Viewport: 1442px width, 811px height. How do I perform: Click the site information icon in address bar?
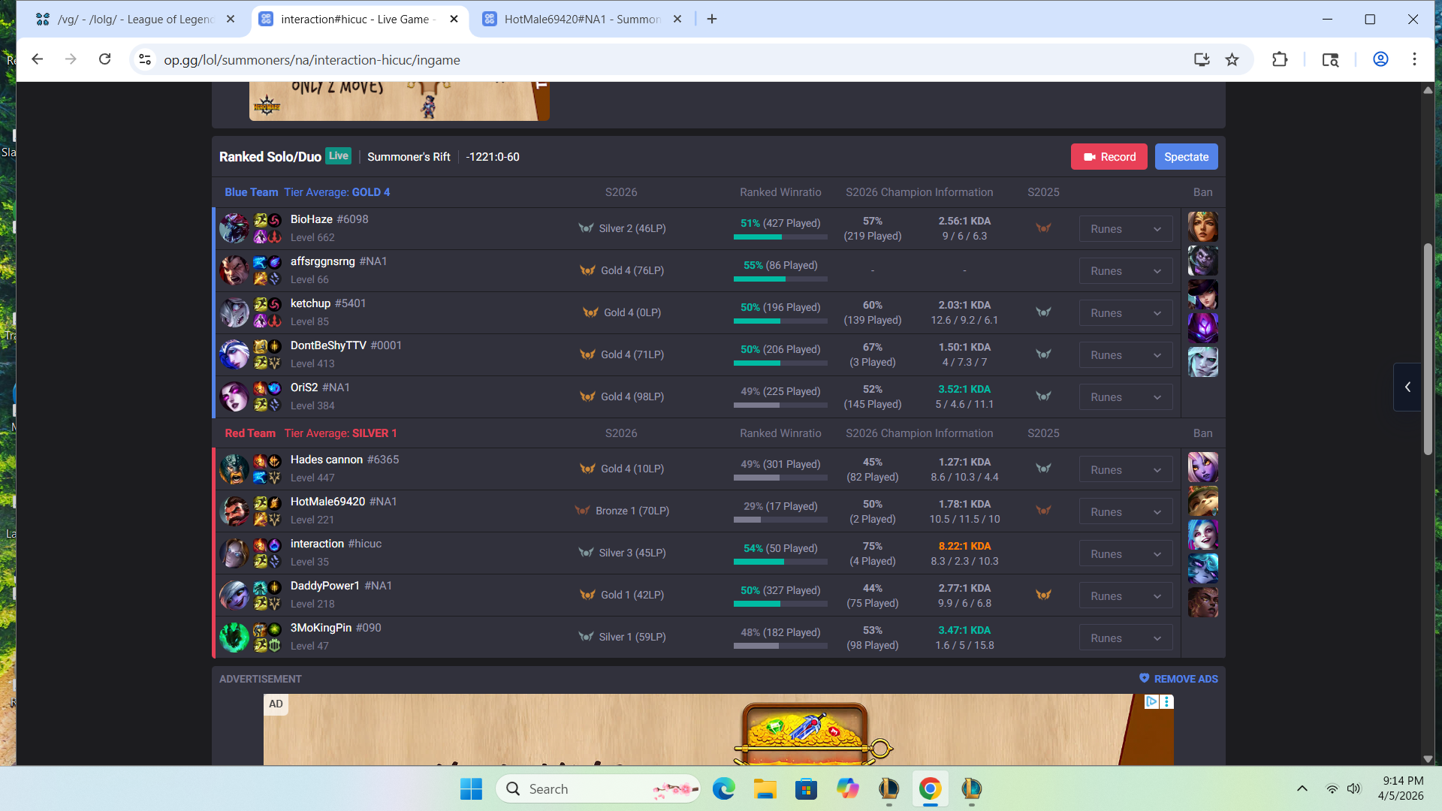point(145,60)
